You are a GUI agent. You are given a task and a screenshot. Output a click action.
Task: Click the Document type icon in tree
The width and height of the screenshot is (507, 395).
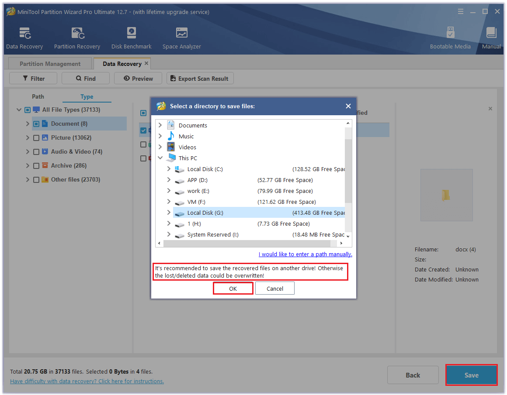tap(45, 124)
